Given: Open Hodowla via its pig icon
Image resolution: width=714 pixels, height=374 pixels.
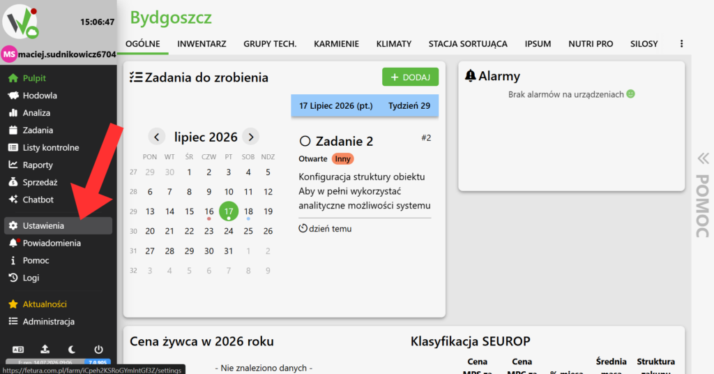Looking at the screenshot, I should [x=13, y=95].
